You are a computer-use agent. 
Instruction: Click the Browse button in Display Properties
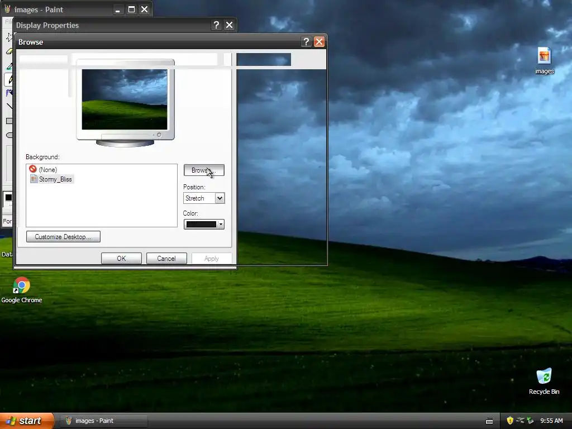204,170
